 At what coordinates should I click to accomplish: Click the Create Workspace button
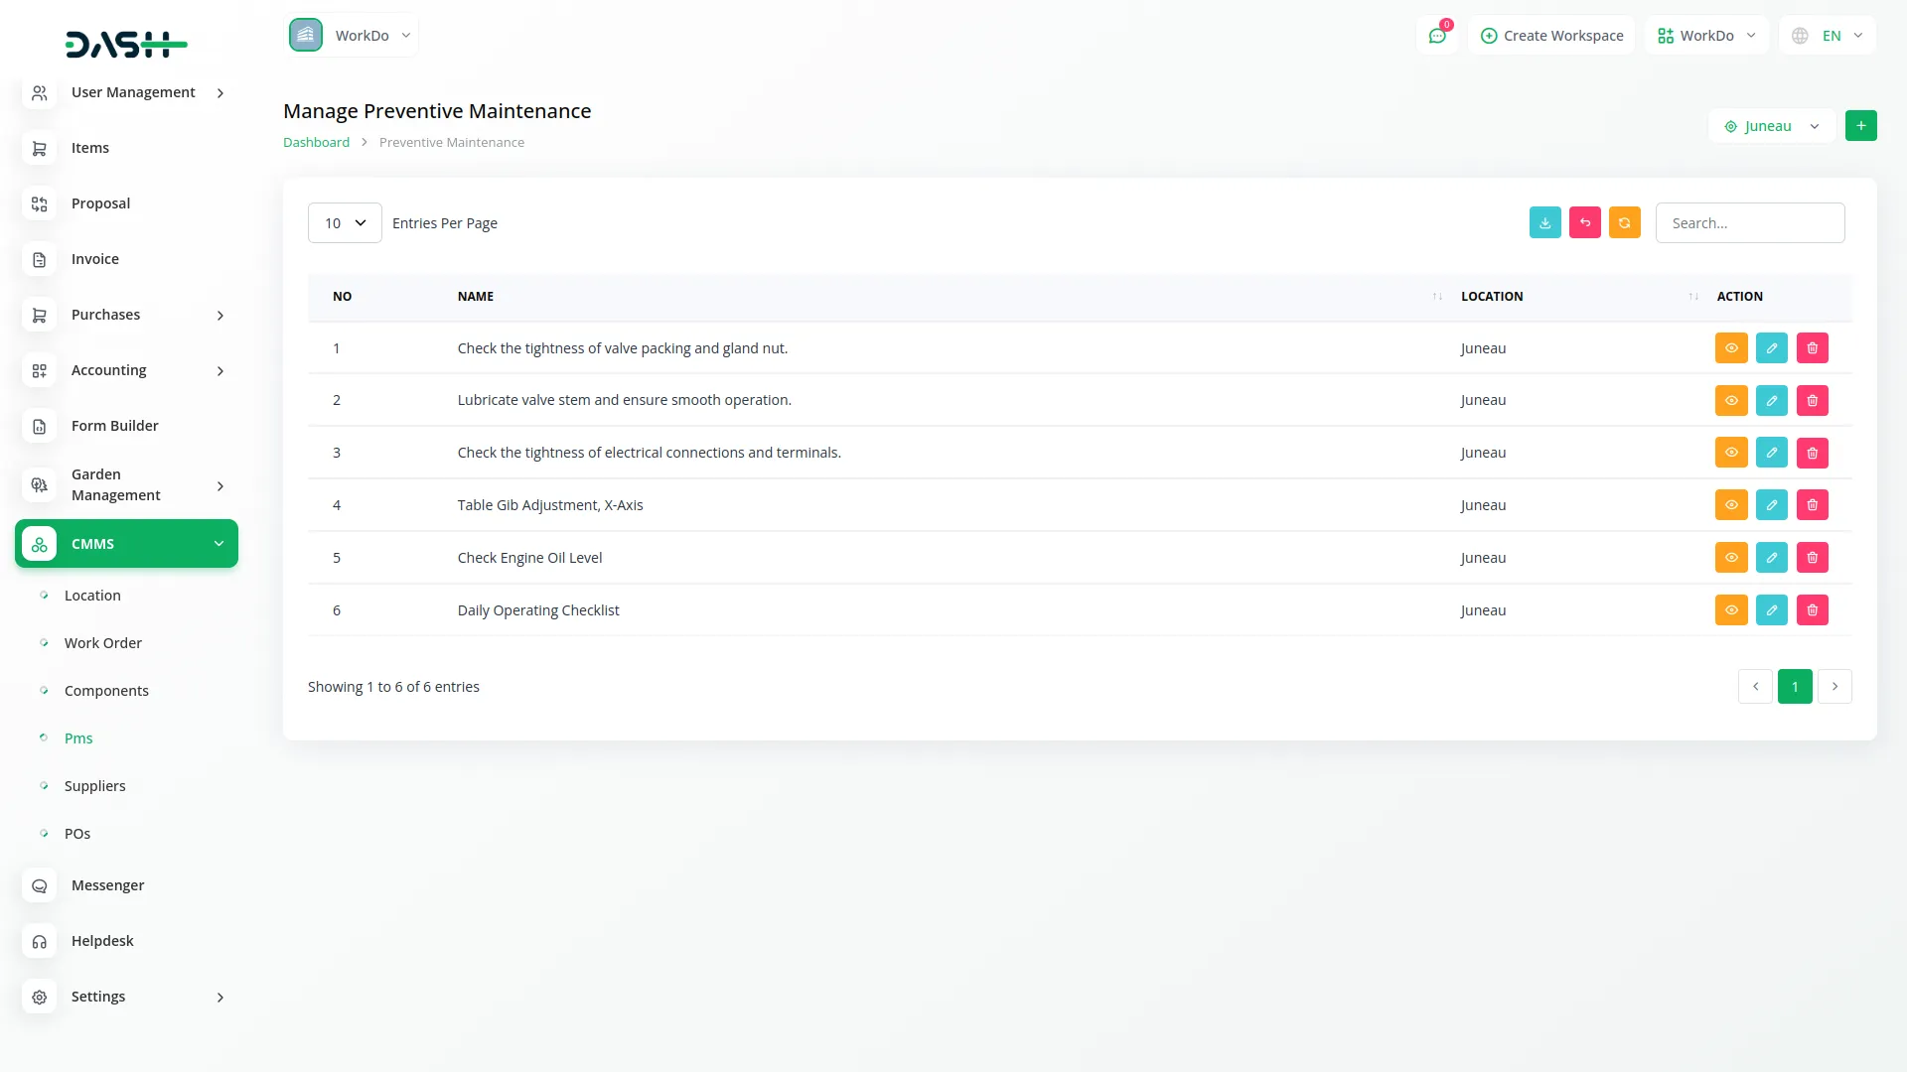point(1551,36)
